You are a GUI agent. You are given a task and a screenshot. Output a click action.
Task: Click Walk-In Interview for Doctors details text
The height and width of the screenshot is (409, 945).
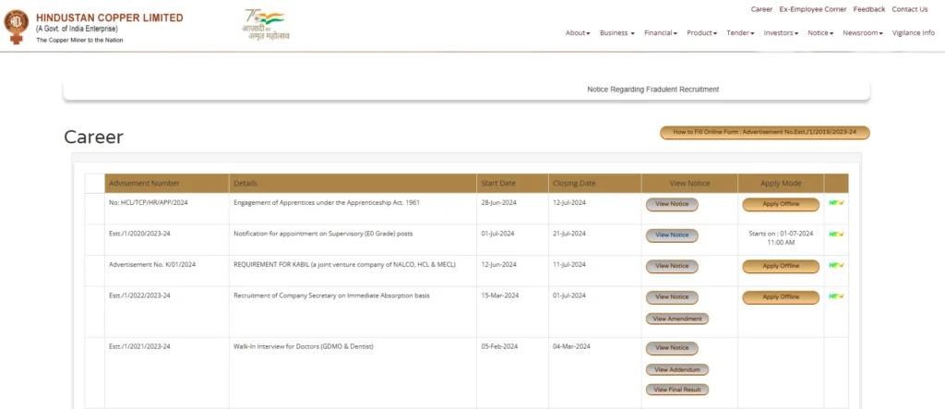[303, 347]
